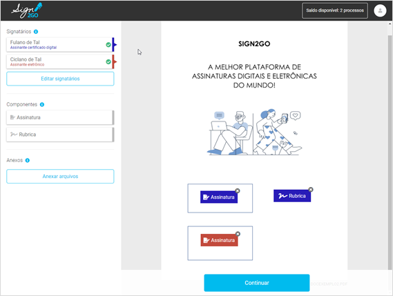Select the red flag marker of Ciclano de Tal

pyautogui.click(x=114, y=61)
